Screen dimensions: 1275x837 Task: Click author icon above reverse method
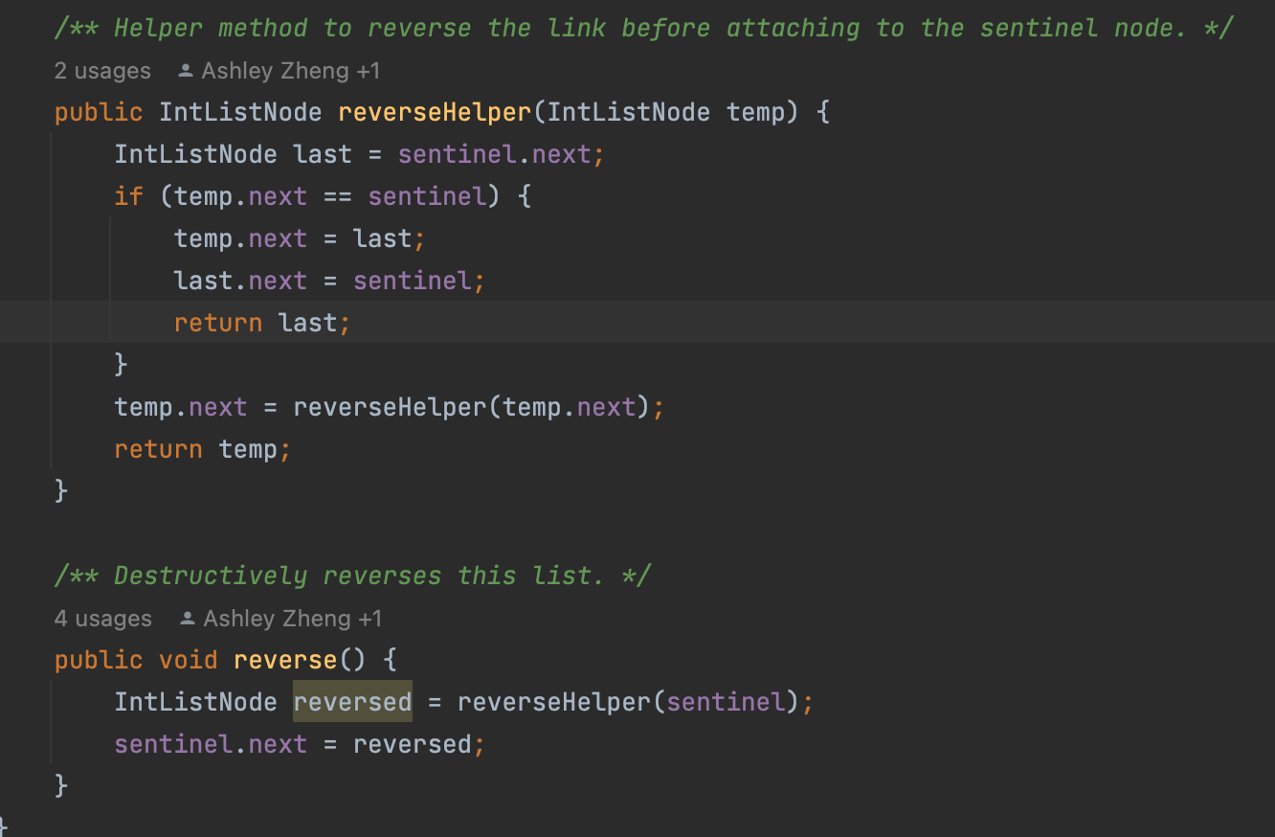pyautogui.click(x=189, y=619)
